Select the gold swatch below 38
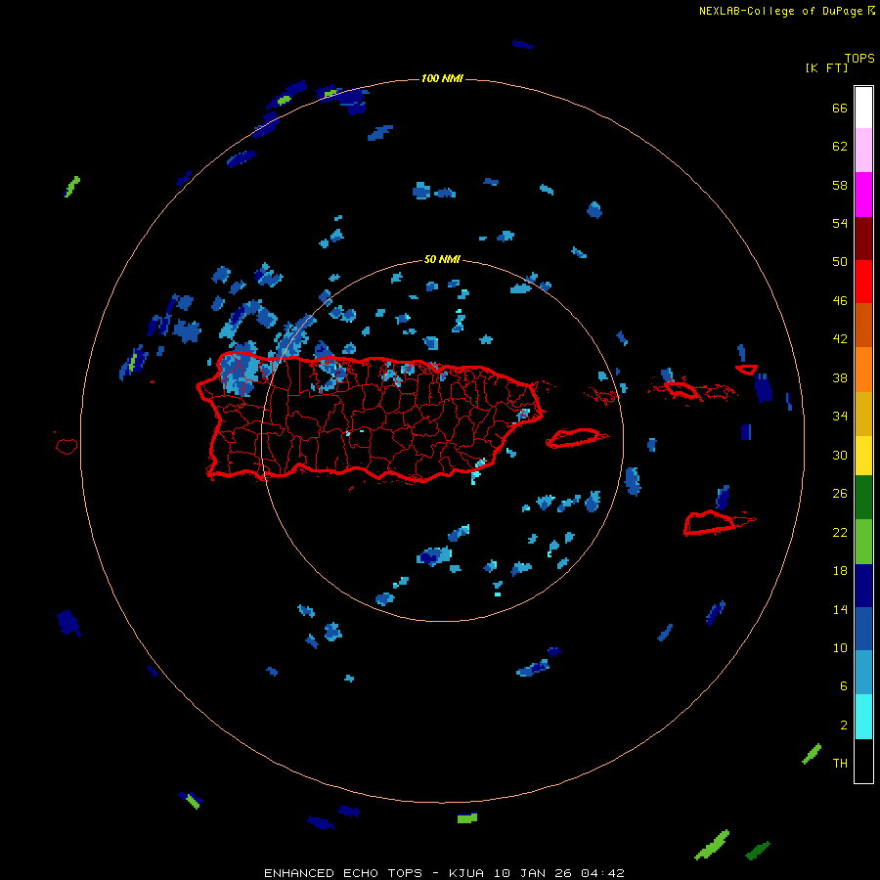Image resolution: width=880 pixels, height=880 pixels. pos(863,414)
